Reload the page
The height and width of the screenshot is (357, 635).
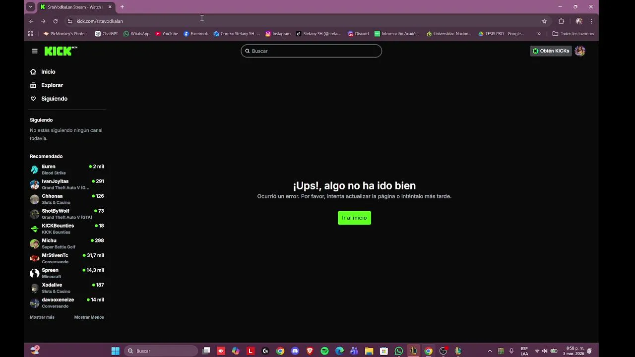point(56,21)
